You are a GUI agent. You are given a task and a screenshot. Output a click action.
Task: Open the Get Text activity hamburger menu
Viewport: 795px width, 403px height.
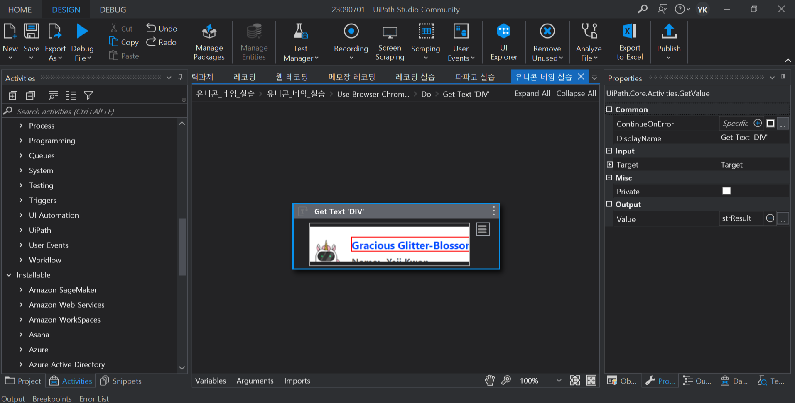[x=483, y=229]
